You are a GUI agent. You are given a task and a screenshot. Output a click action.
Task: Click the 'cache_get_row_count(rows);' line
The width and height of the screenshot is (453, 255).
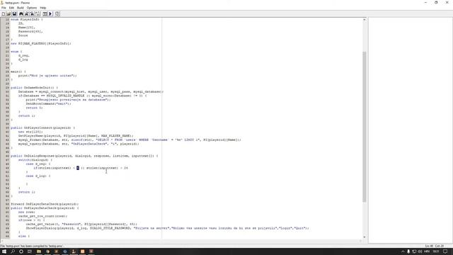(x=42, y=216)
